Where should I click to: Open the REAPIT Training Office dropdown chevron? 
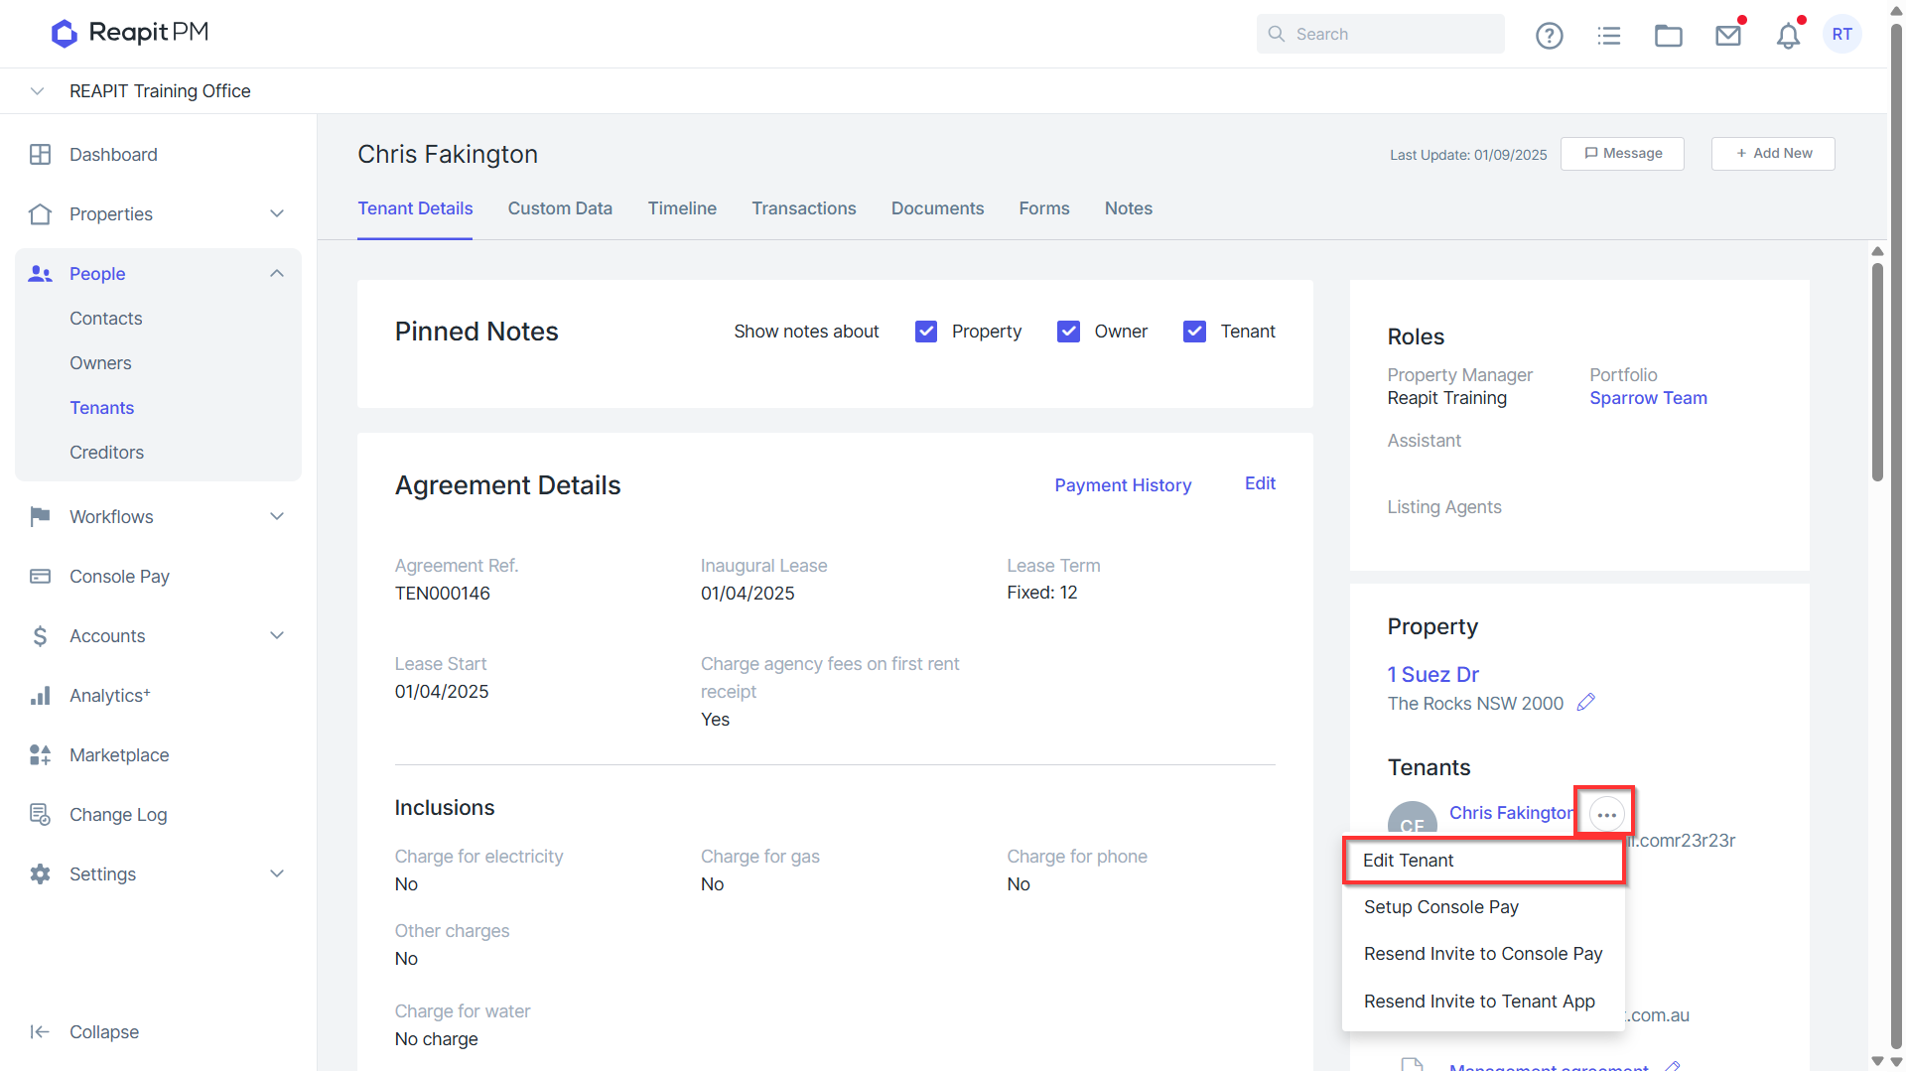pos(37,91)
